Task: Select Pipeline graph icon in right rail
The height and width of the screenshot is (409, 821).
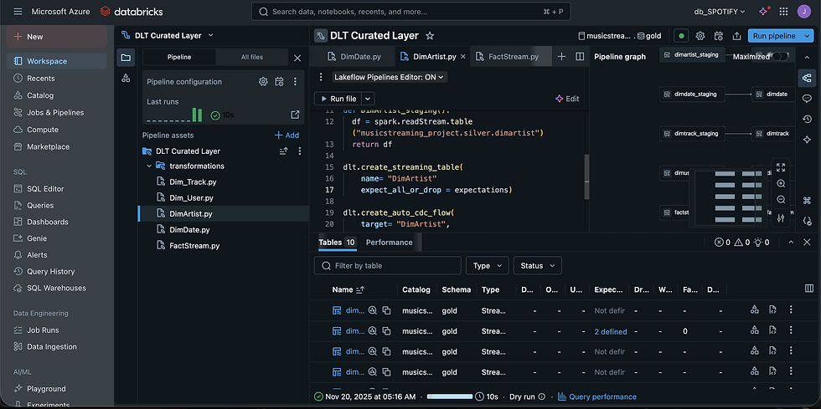Action: (806, 79)
